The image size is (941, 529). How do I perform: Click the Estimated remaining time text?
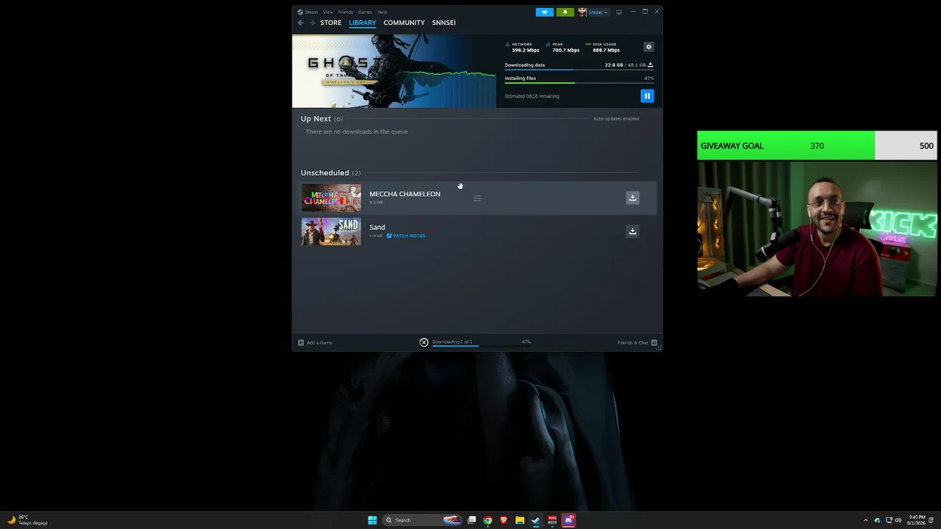click(x=532, y=96)
